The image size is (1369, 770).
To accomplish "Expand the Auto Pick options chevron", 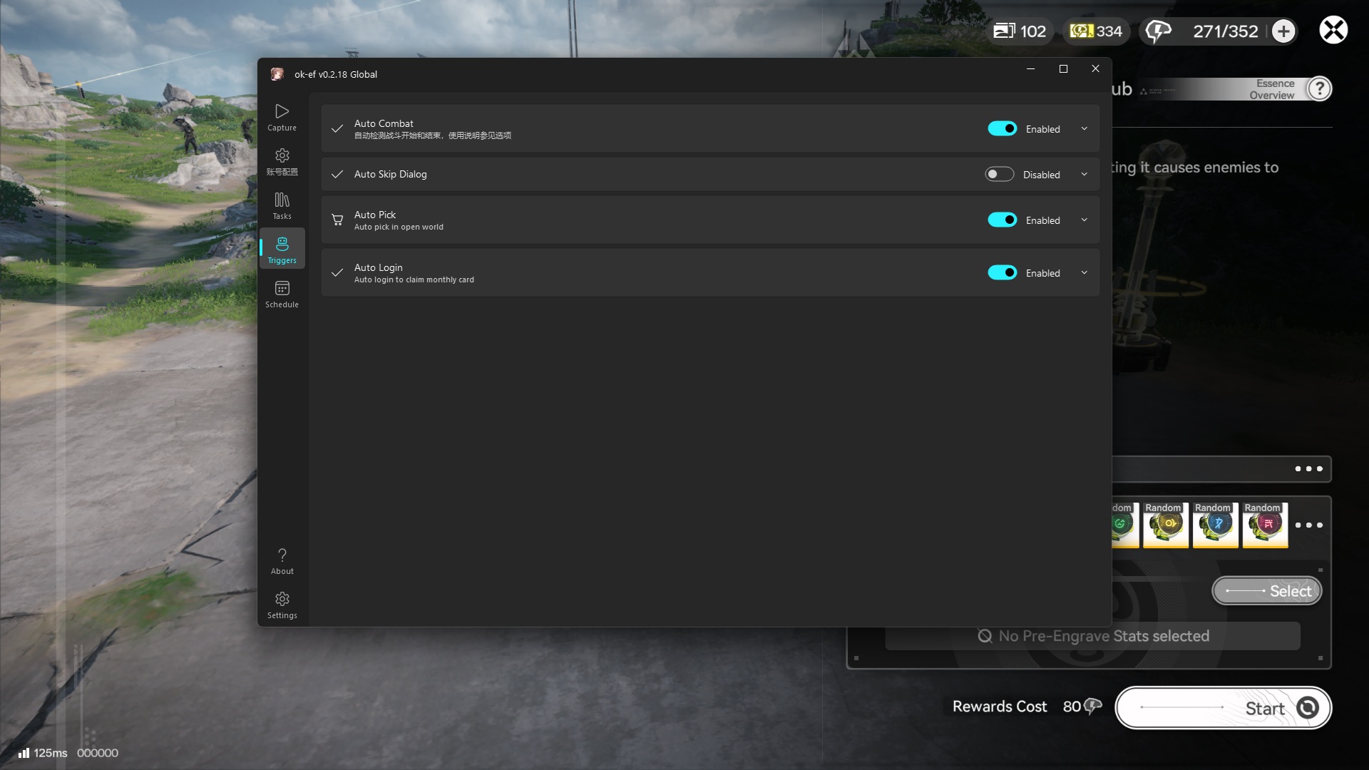I will pos(1084,220).
